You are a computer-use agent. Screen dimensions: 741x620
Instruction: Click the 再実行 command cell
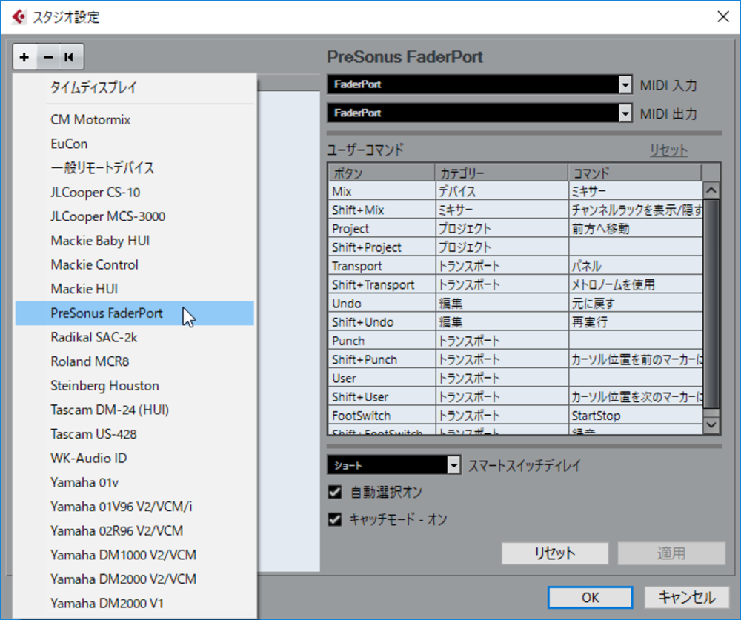click(x=636, y=321)
